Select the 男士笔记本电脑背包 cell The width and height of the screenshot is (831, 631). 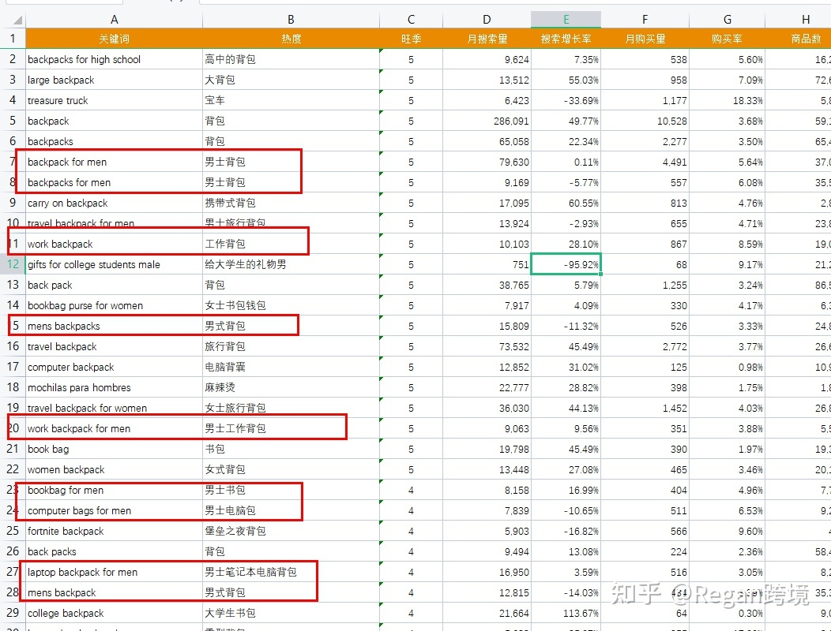pyautogui.click(x=291, y=572)
